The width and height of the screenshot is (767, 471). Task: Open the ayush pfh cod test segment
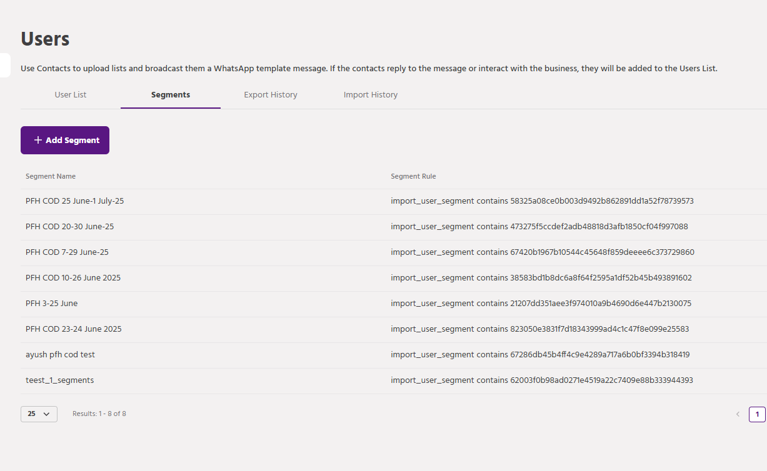(x=60, y=355)
